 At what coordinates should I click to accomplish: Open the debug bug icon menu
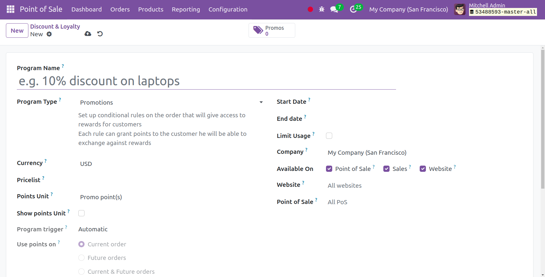[x=322, y=9]
